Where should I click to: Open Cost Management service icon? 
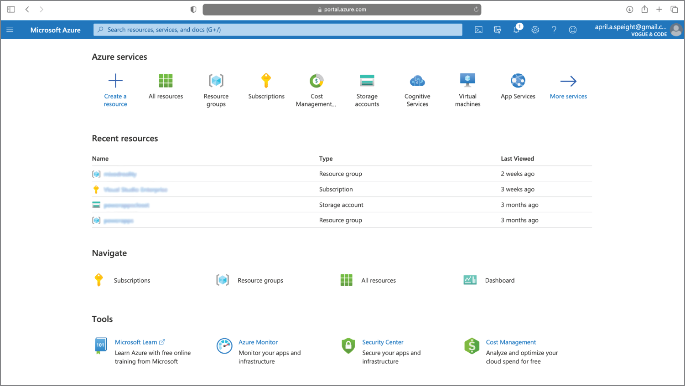pos(317,81)
